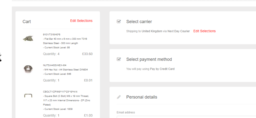Open the M4 Hex Nut product image

28,68
